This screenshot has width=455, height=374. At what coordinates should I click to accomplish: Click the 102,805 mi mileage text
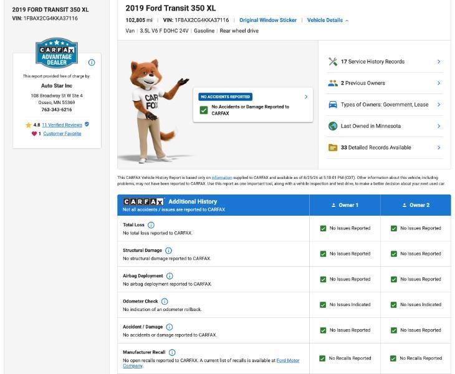(139, 20)
